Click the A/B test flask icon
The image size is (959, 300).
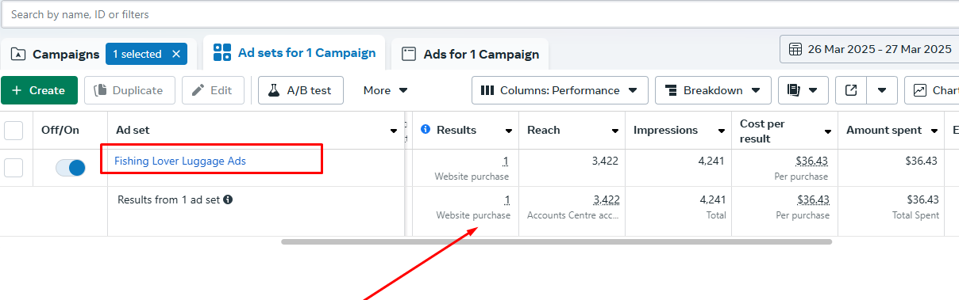[273, 90]
